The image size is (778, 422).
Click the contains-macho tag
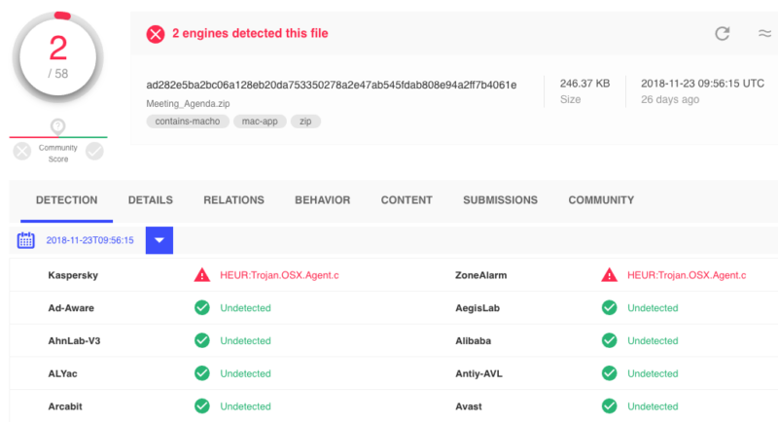[189, 122]
